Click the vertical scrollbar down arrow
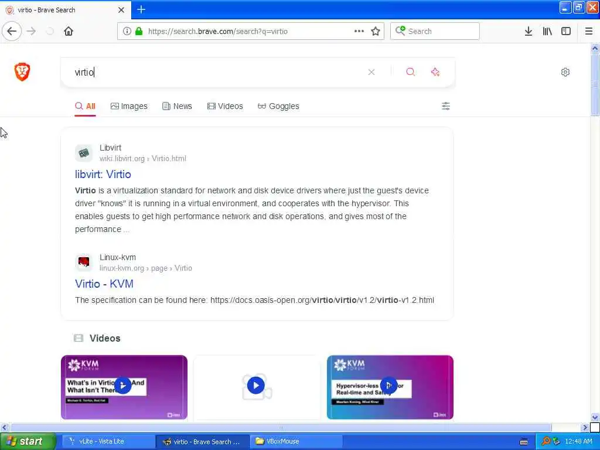The height and width of the screenshot is (450, 600). pyautogui.click(x=595, y=417)
